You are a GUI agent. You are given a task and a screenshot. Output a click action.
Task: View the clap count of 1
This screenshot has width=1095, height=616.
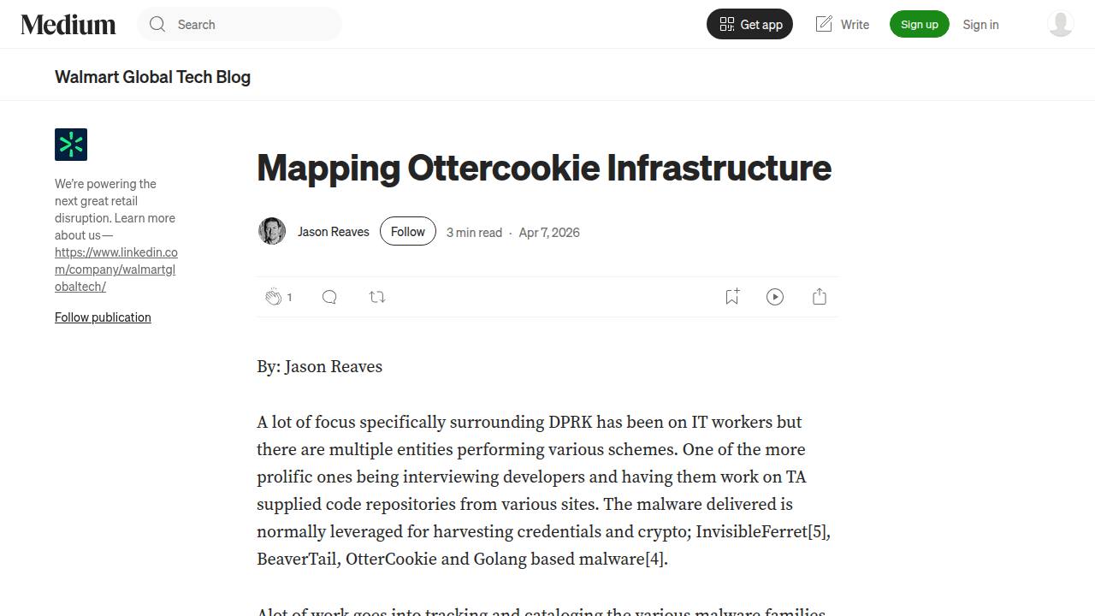[290, 297]
